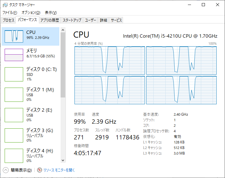Open ディスク 3 (G:) removable graph
The width and height of the screenshot is (225, 178).
(x=14, y=135)
